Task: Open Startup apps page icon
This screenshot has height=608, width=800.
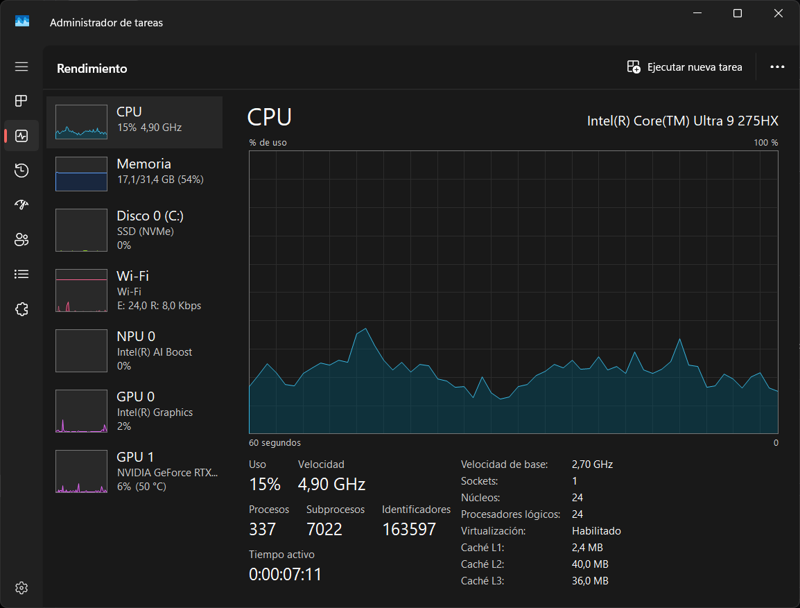Action: pos(21,205)
